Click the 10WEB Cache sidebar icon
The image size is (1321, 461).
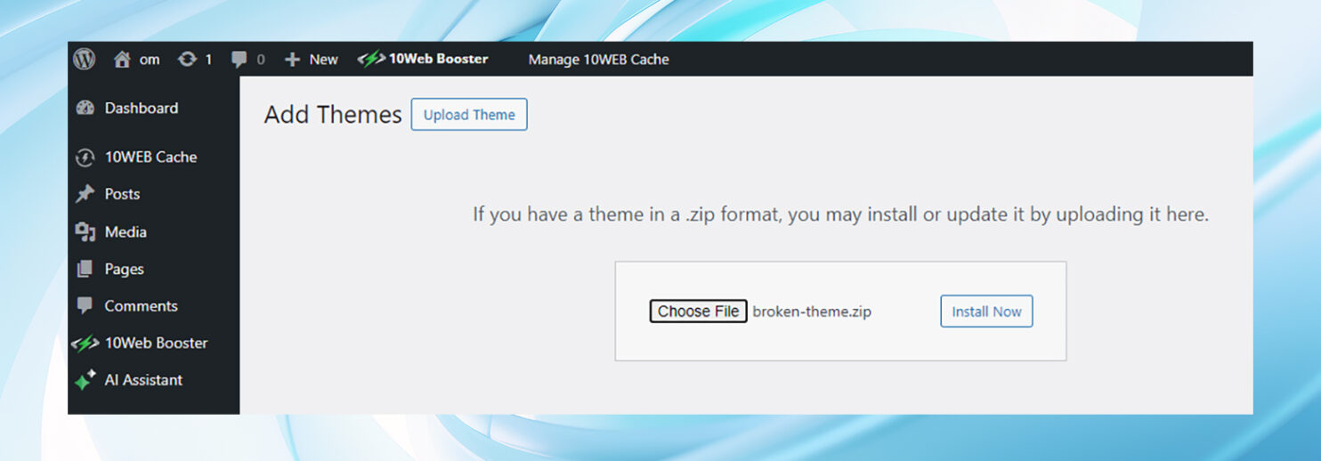click(x=85, y=158)
